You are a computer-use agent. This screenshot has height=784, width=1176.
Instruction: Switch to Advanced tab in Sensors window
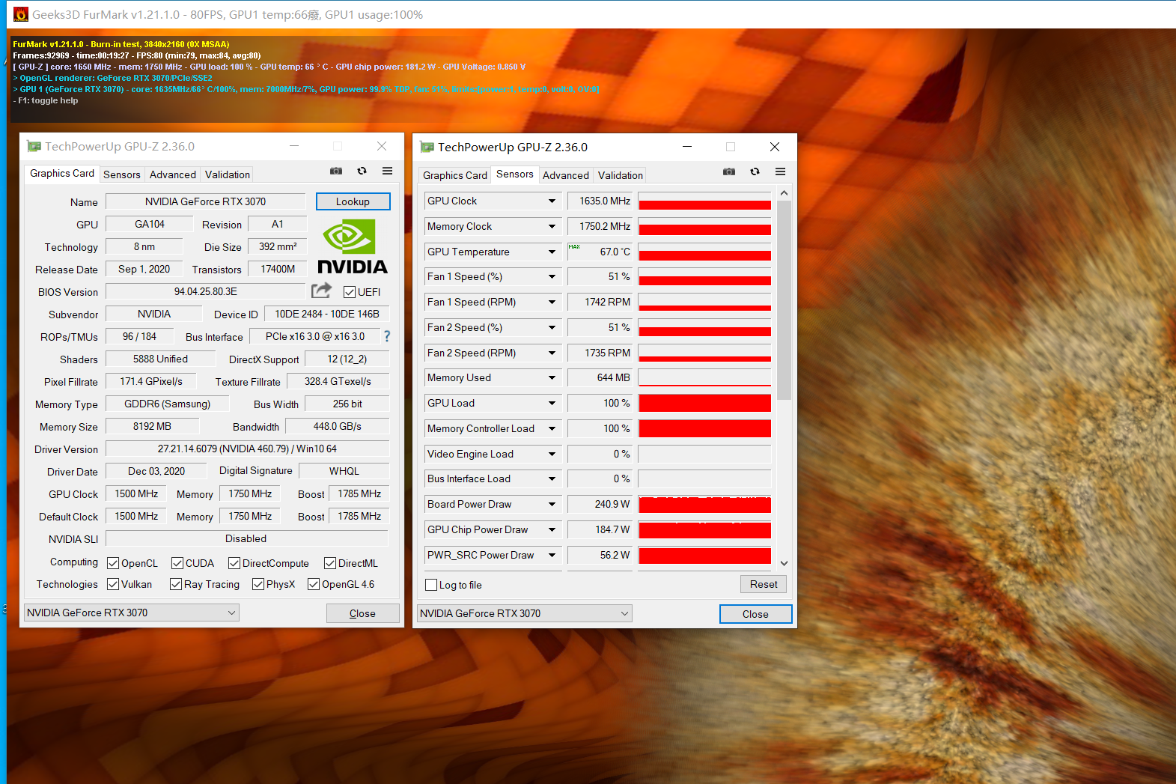[x=566, y=175]
